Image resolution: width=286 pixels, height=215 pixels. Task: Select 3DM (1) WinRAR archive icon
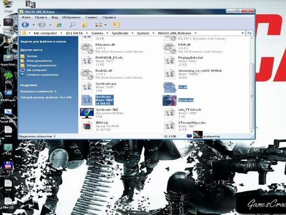click(87, 126)
